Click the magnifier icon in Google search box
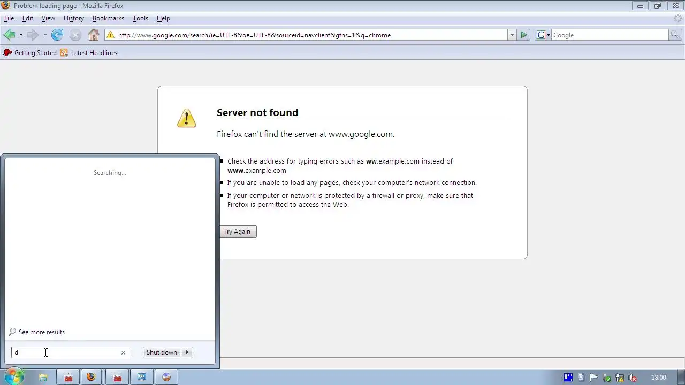 tap(675, 35)
